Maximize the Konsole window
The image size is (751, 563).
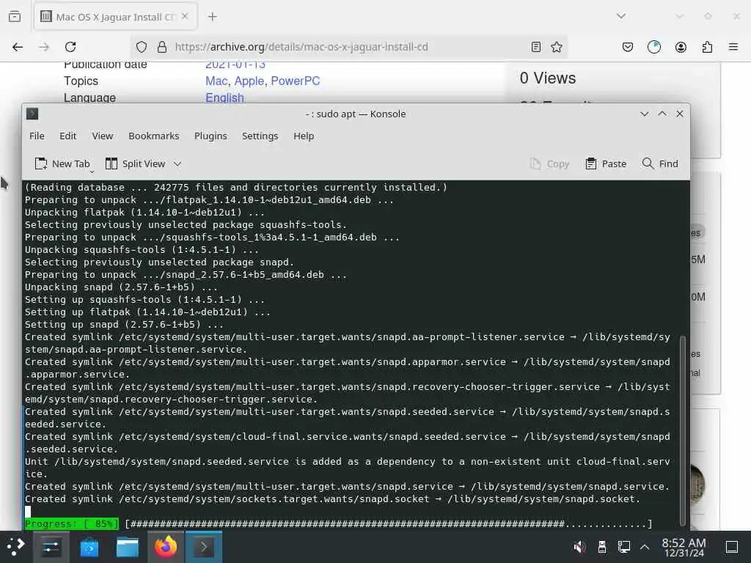[x=662, y=114]
